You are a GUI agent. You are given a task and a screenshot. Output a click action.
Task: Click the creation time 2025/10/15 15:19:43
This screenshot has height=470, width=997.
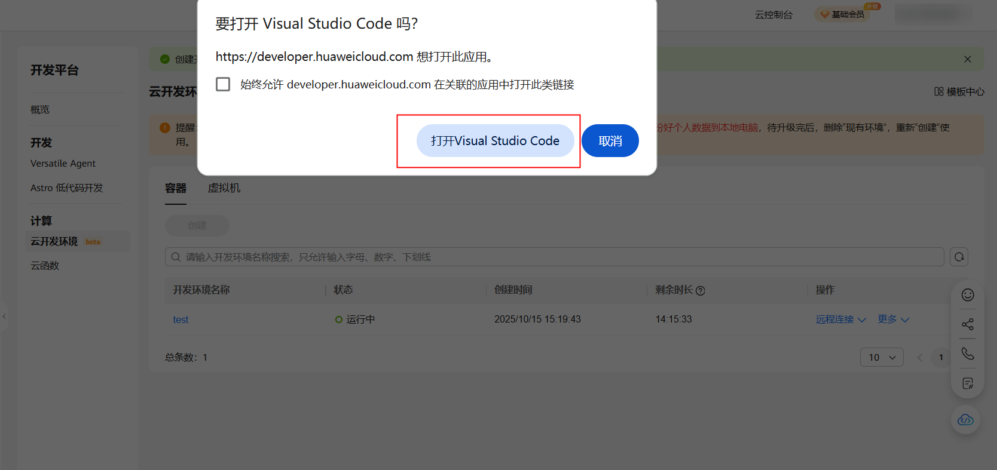(x=537, y=320)
